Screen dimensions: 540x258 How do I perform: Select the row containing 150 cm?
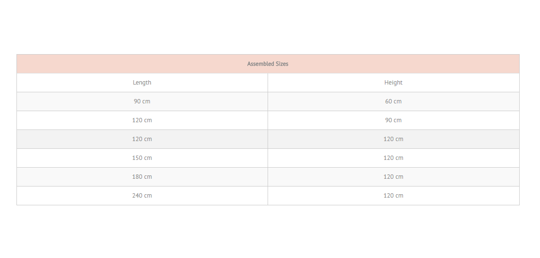pos(268,158)
